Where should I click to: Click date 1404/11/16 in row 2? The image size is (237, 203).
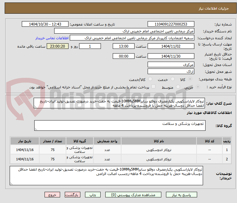tap(25, 159)
